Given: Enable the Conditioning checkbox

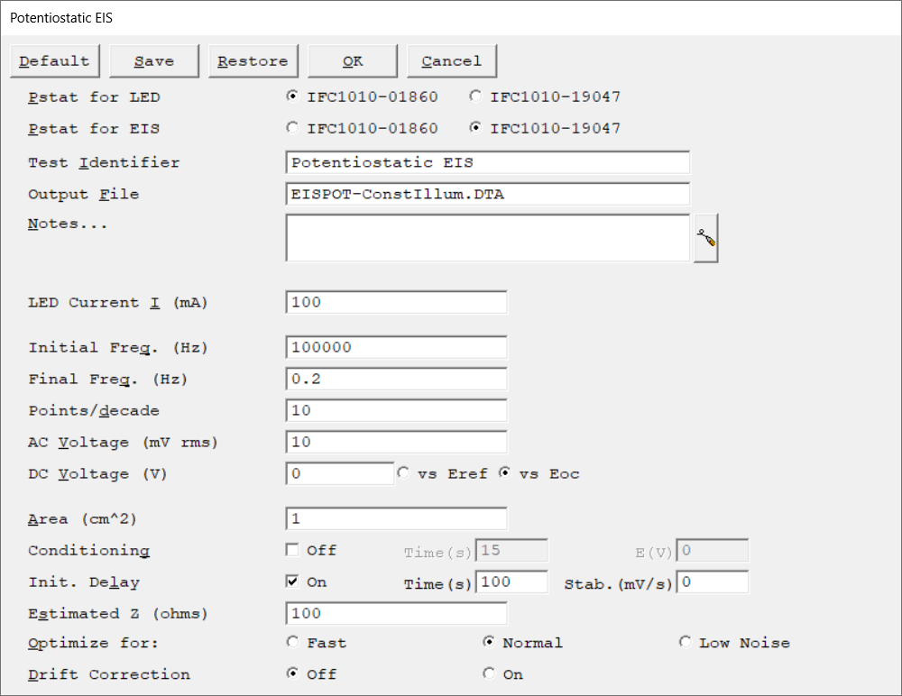Looking at the screenshot, I should (292, 550).
